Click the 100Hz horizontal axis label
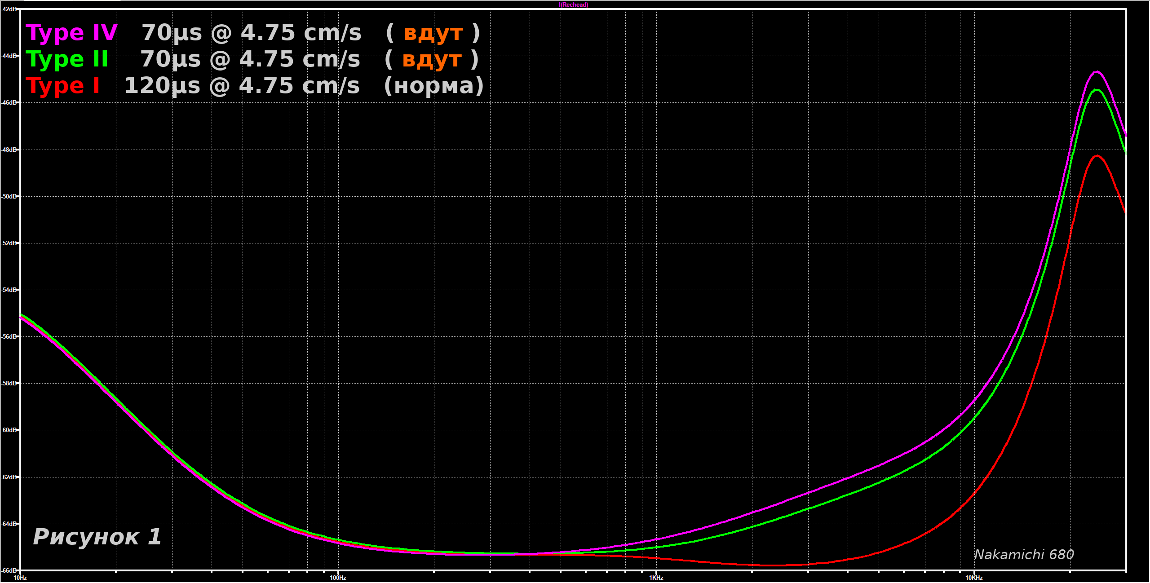1150x583 pixels. point(338,578)
